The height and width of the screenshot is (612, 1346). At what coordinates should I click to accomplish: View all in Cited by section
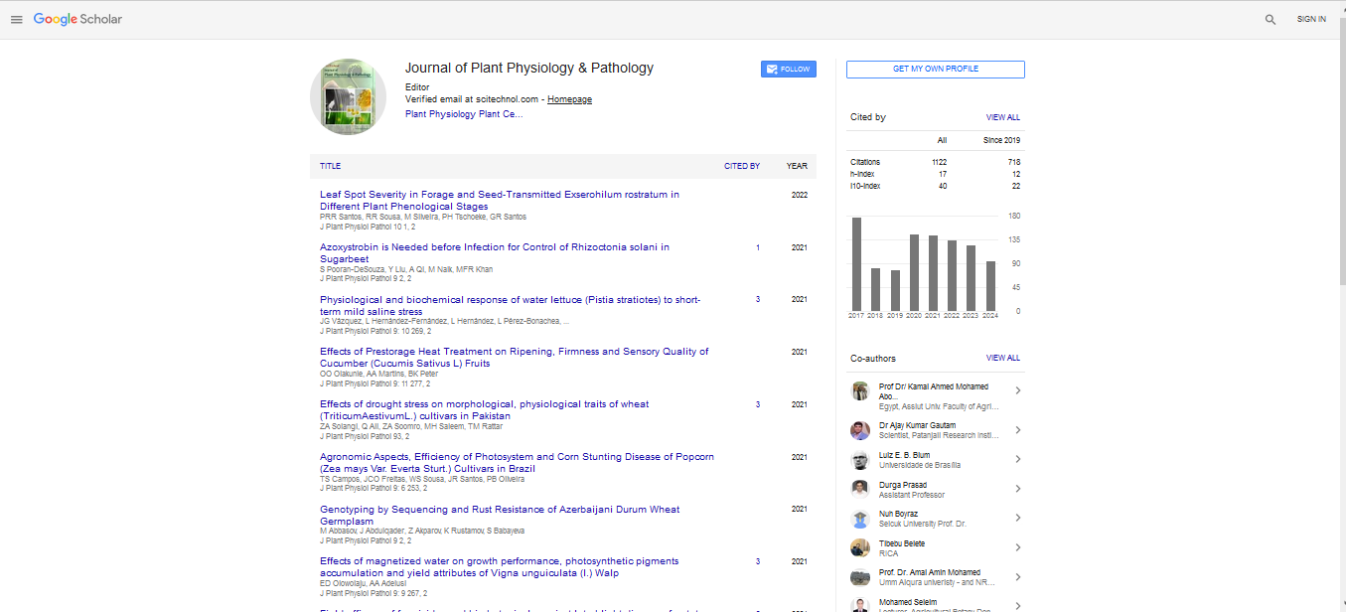[1002, 117]
